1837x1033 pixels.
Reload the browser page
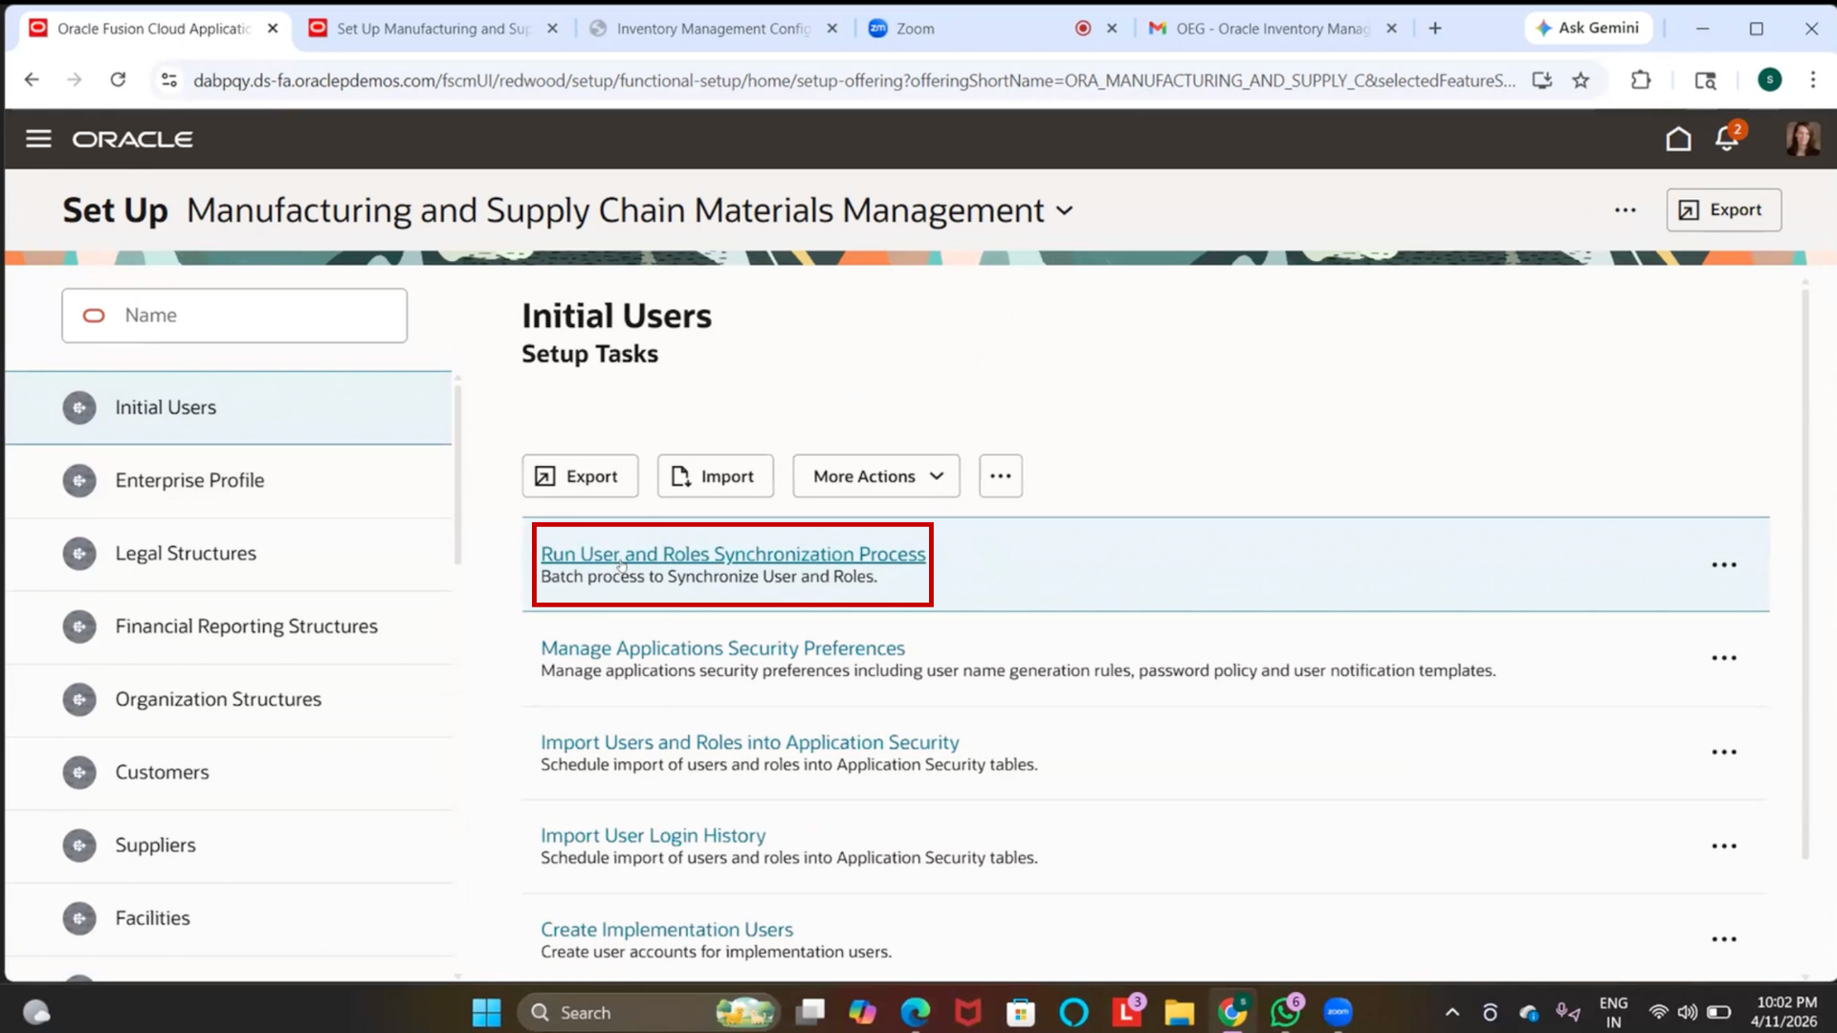tap(118, 80)
